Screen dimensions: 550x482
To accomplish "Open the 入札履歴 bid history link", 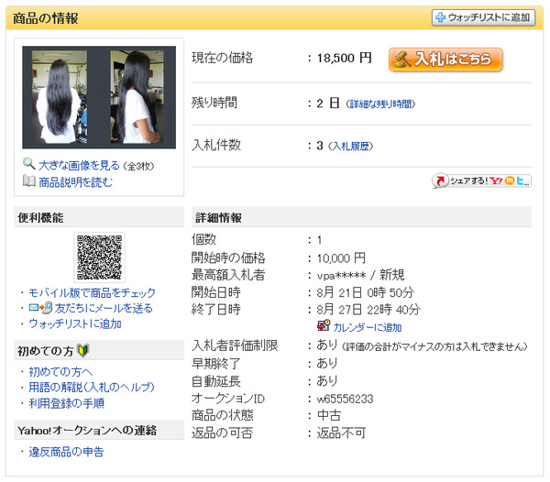I will point(350,146).
